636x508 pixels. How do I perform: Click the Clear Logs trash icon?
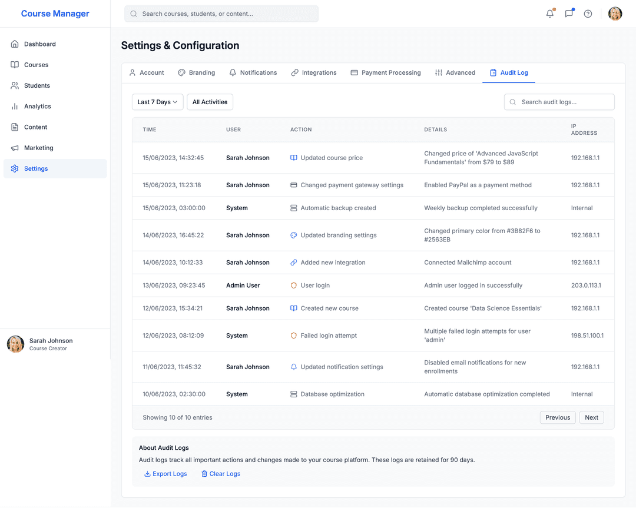(x=204, y=474)
